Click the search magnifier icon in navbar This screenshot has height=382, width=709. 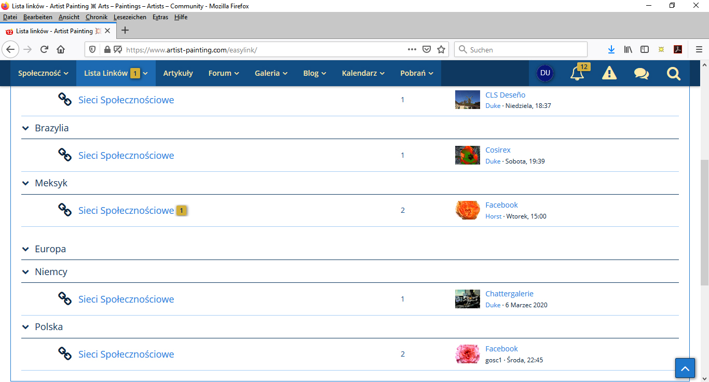673,74
